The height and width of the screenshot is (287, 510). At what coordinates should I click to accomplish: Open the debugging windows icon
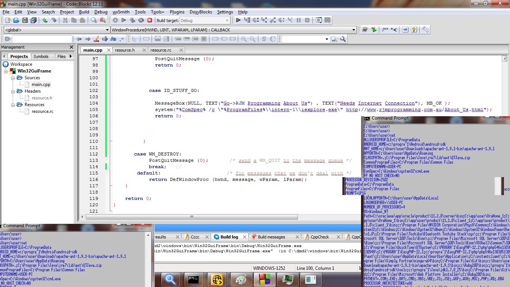click(319, 20)
